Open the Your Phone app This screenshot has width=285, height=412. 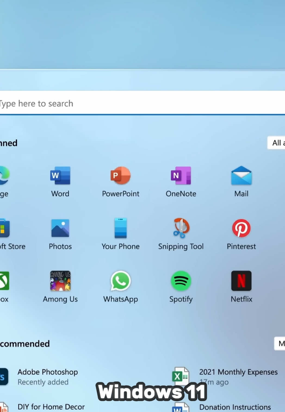pos(120,228)
